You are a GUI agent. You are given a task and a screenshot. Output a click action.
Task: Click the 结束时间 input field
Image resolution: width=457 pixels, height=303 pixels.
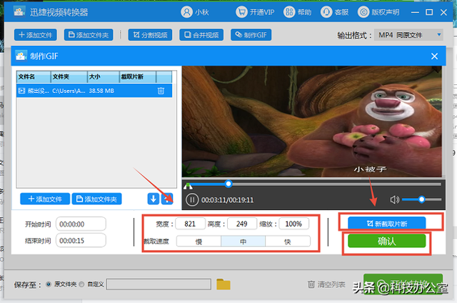[81, 241]
